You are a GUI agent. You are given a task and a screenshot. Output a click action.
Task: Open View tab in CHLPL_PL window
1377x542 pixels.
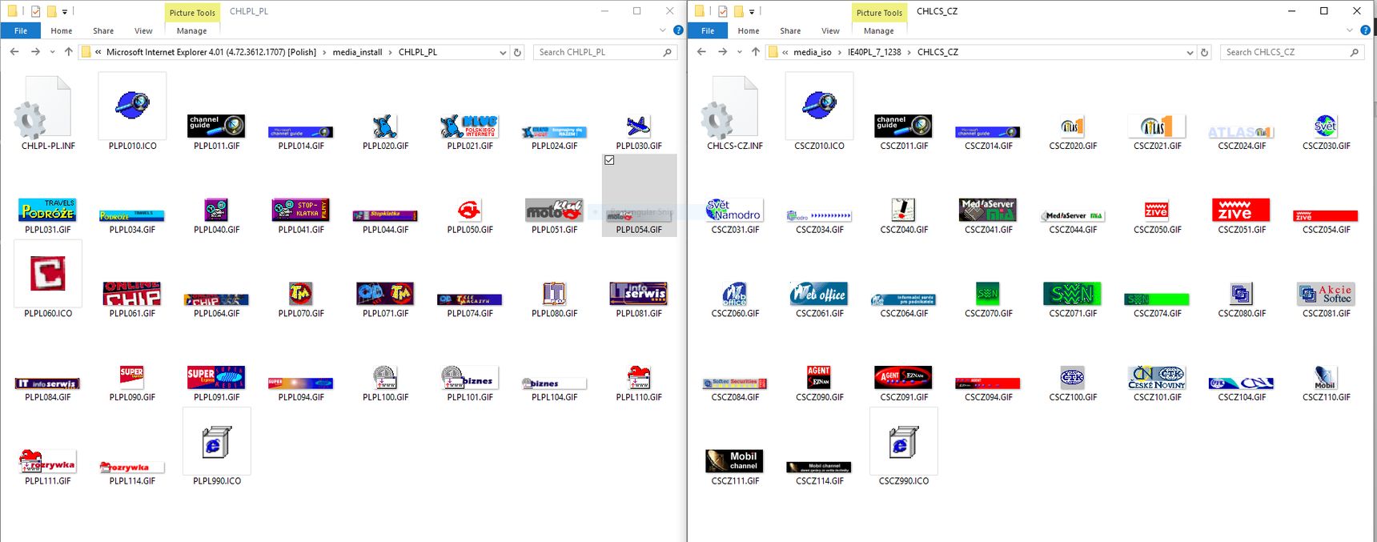[143, 30]
